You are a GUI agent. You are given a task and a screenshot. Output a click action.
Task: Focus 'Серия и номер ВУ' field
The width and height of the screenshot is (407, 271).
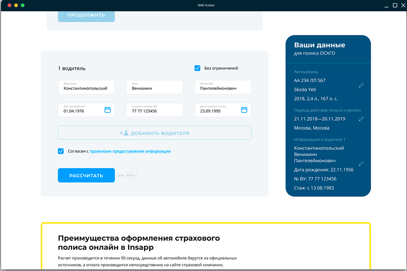tap(155, 110)
